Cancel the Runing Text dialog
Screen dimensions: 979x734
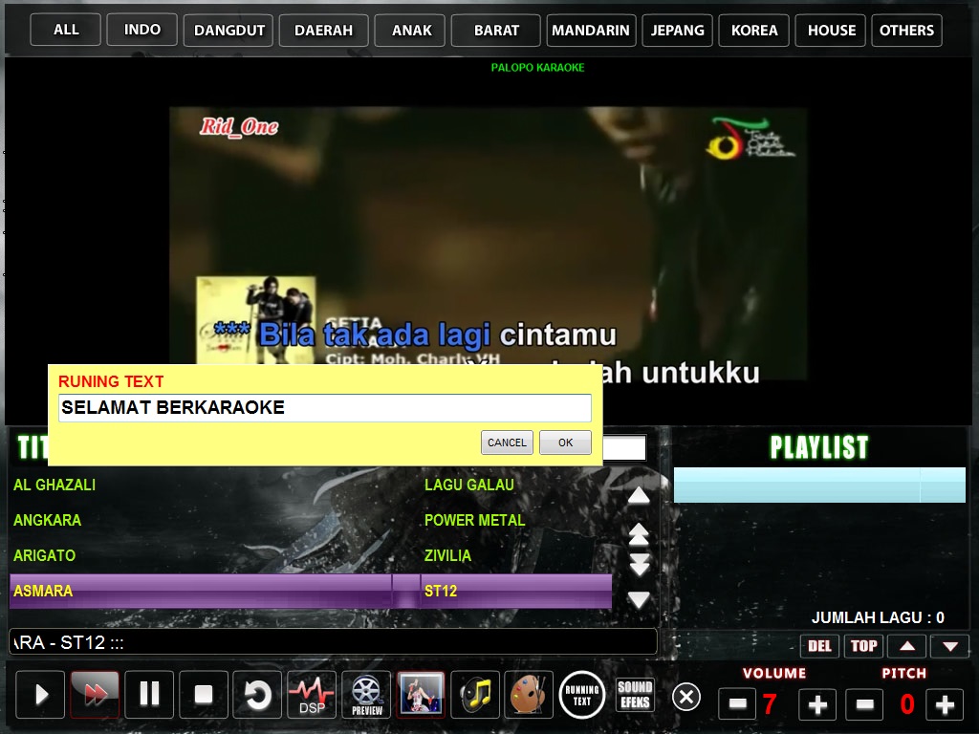pos(507,443)
